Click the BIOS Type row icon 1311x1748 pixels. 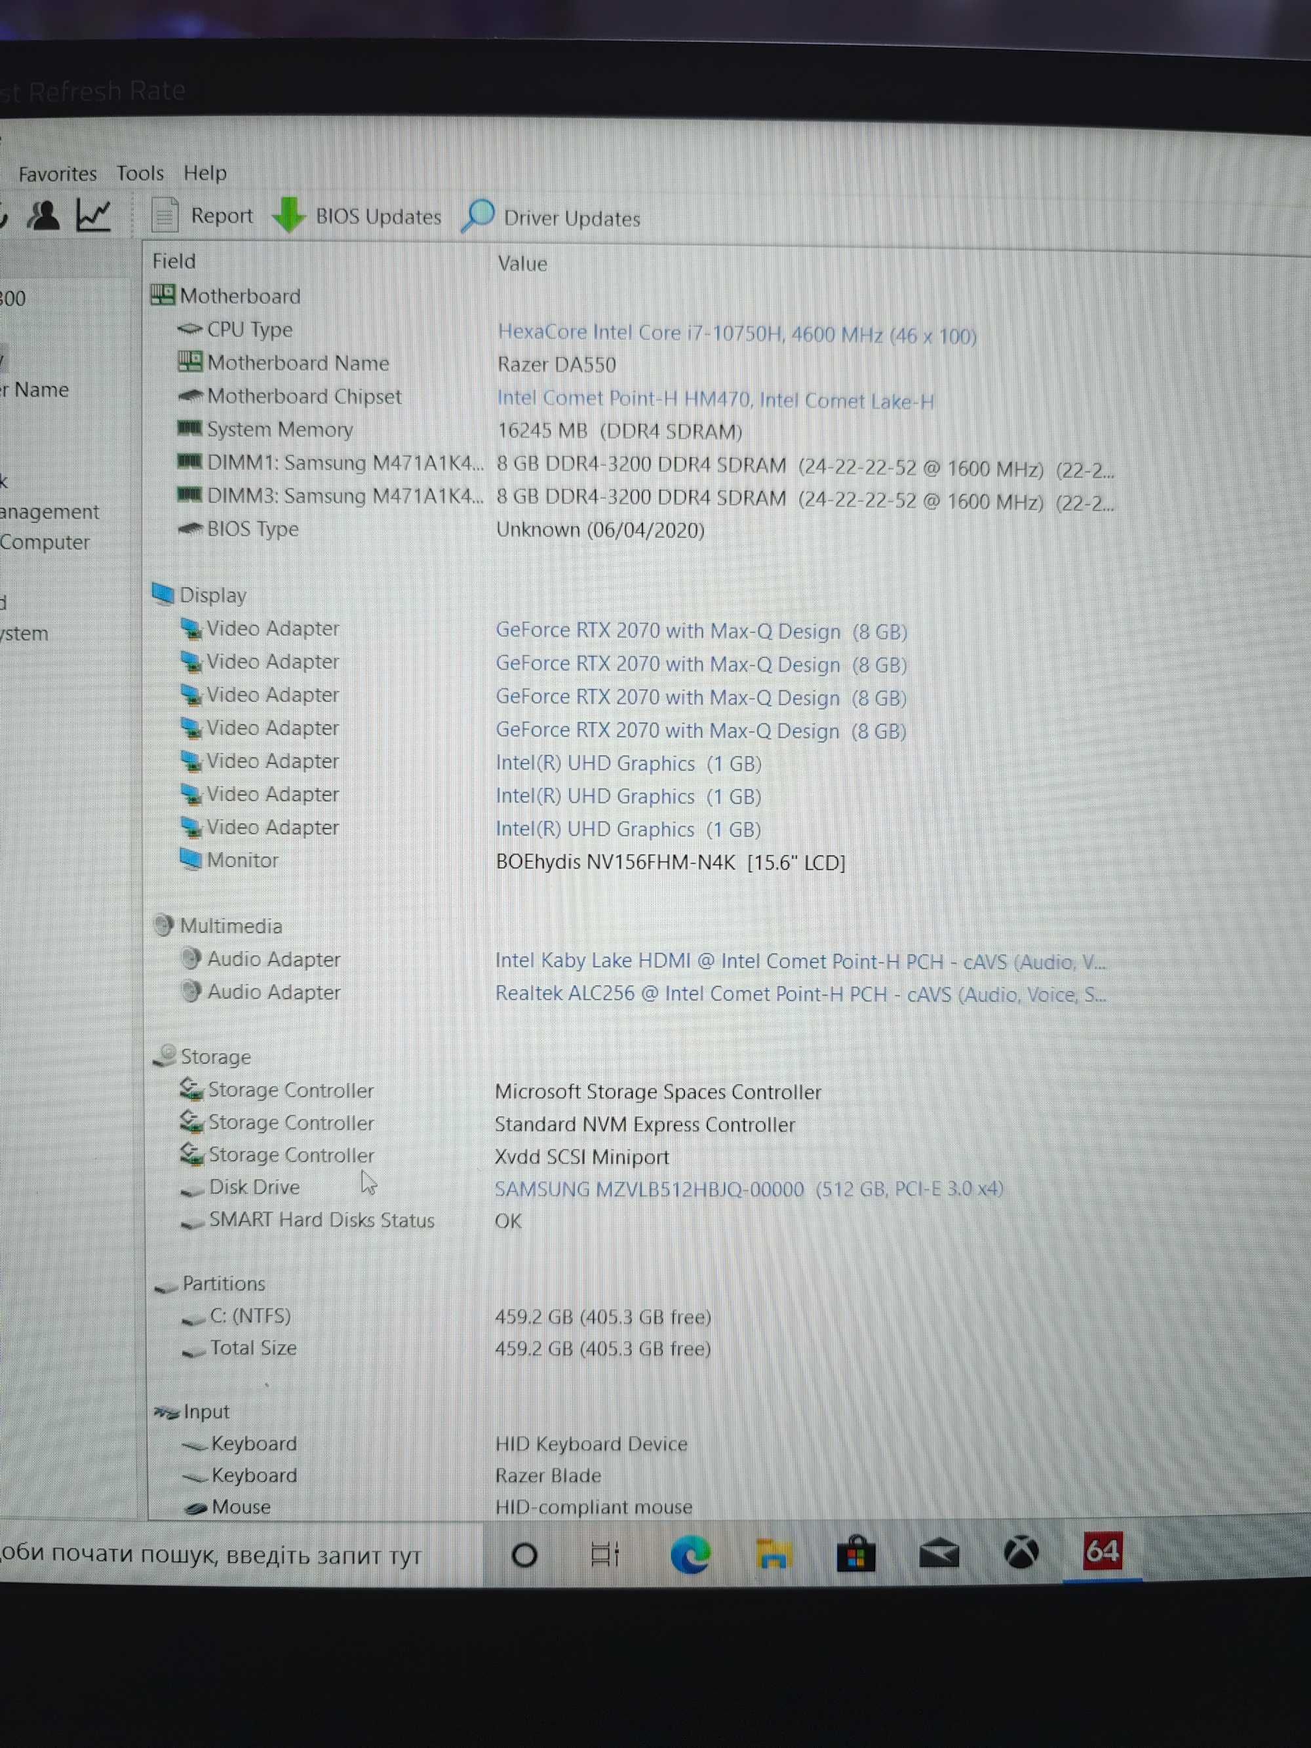click(191, 529)
